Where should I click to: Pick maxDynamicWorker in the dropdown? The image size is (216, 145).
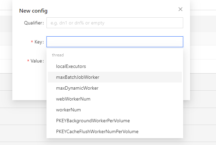tap(77, 88)
